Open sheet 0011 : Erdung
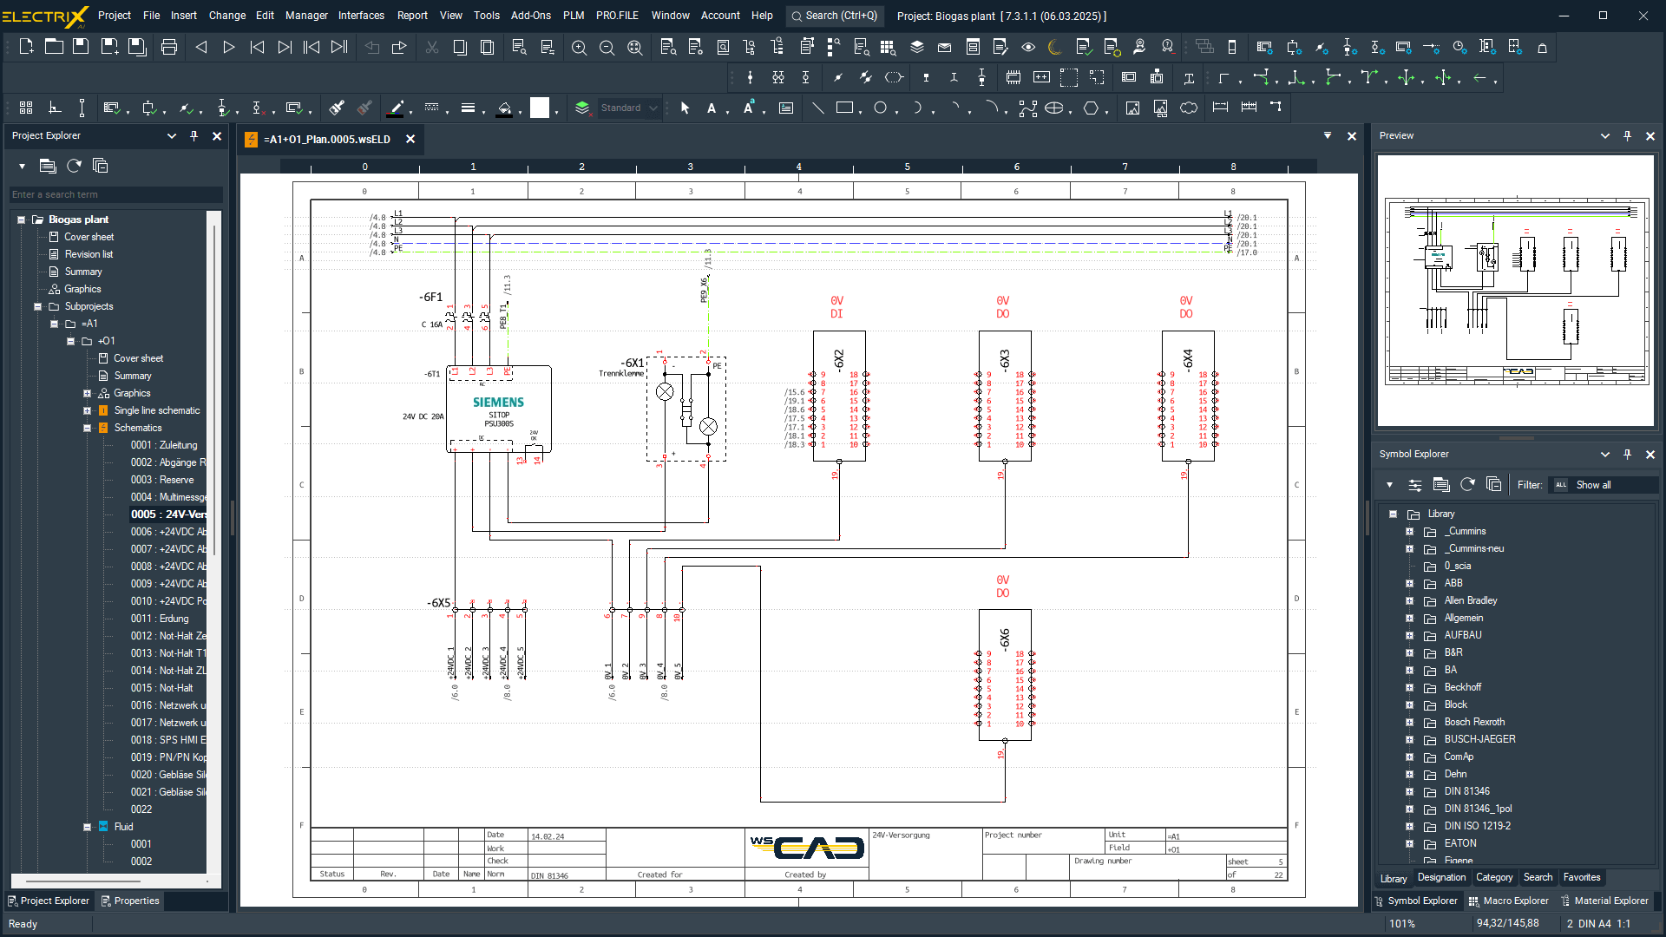 [160, 619]
